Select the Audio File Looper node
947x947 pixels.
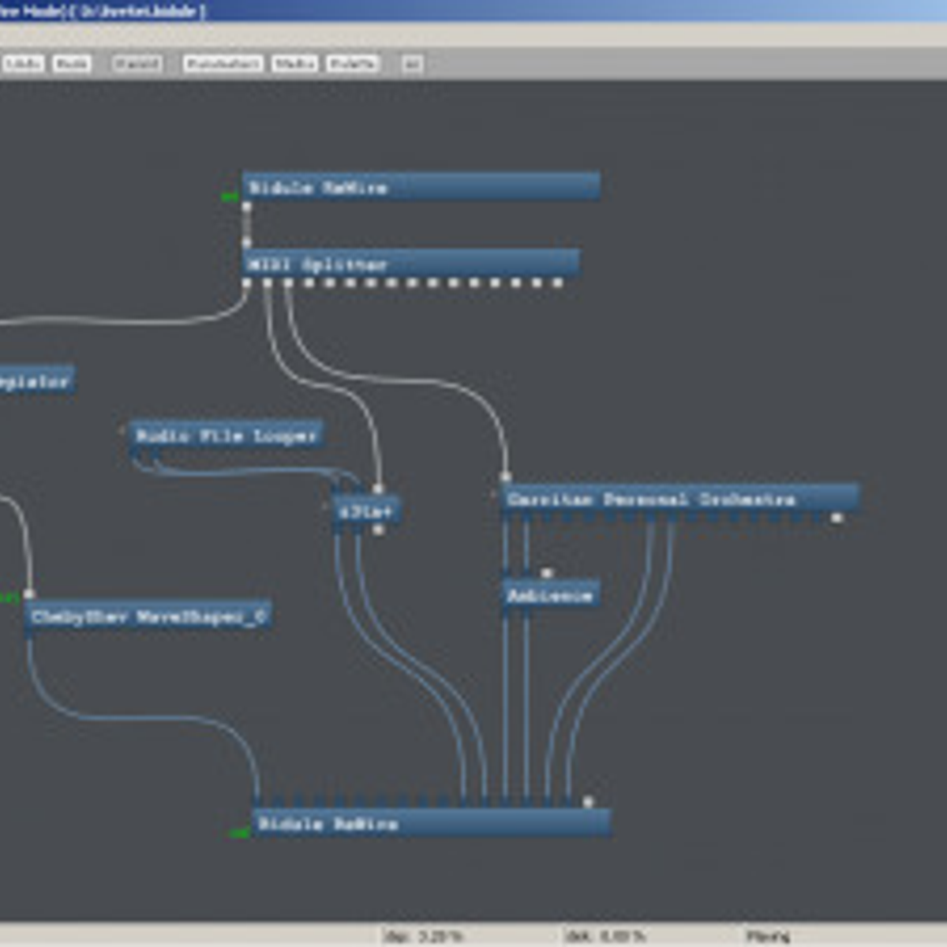226,435
